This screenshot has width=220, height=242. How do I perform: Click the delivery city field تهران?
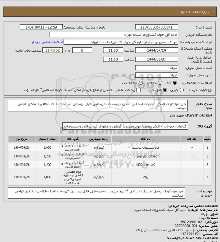point(157,75)
